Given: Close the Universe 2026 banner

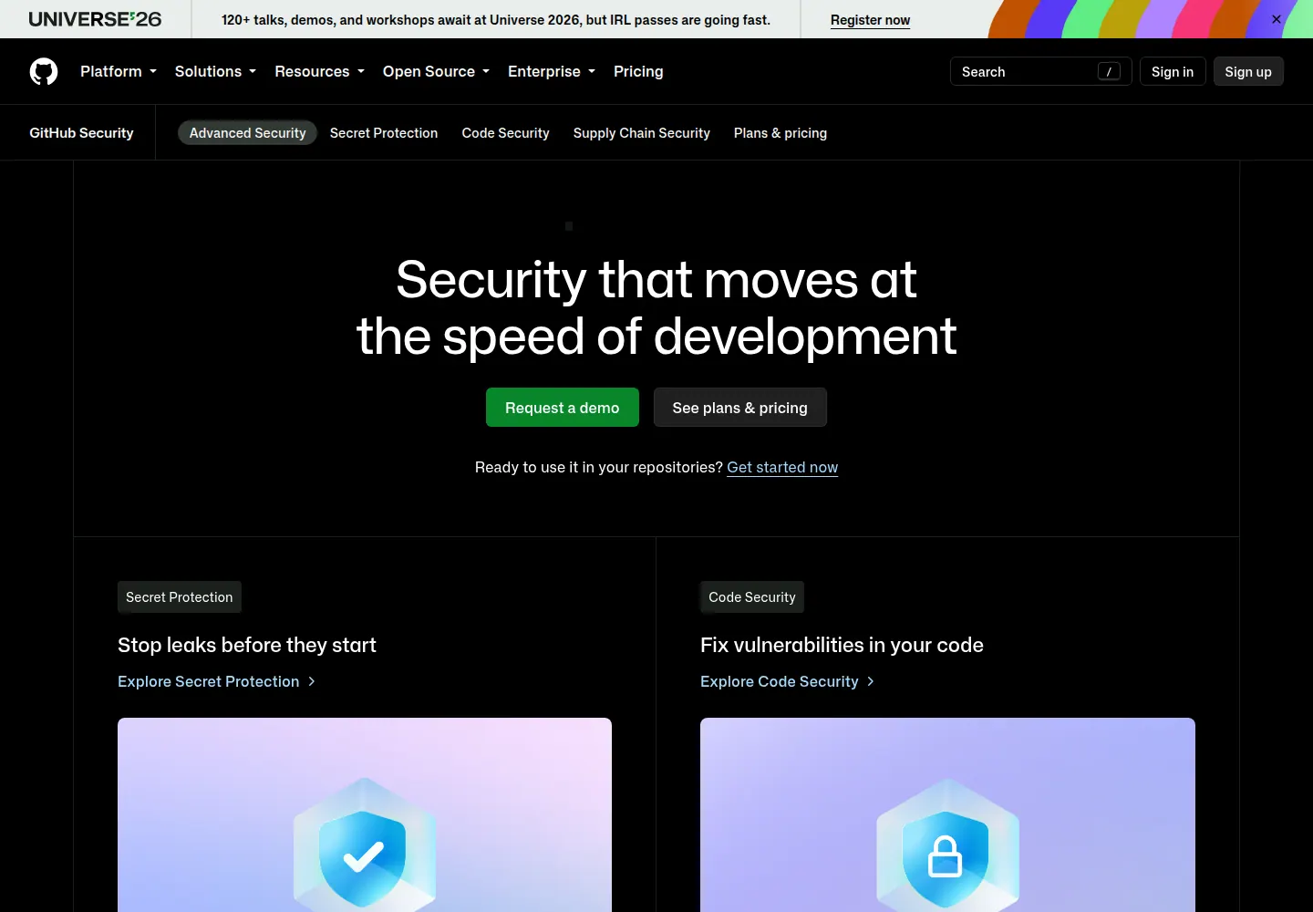Looking at the screenshot, I should click(x=1277, y=19).
